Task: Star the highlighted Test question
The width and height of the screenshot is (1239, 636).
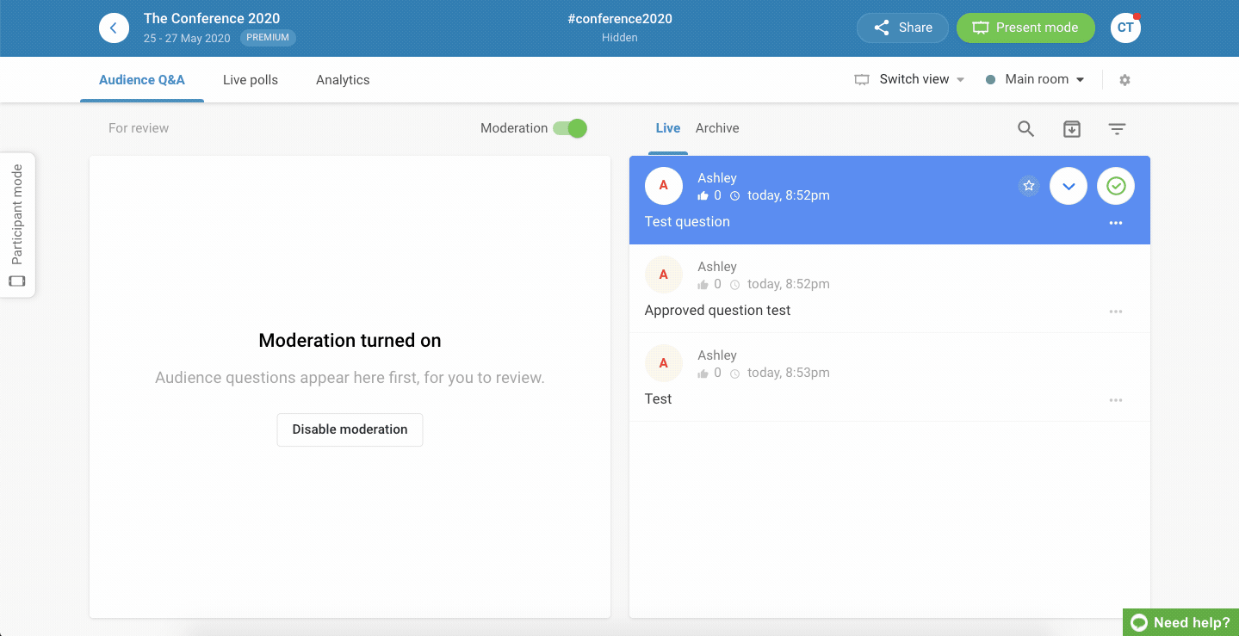Action: tap(1029, 186)
